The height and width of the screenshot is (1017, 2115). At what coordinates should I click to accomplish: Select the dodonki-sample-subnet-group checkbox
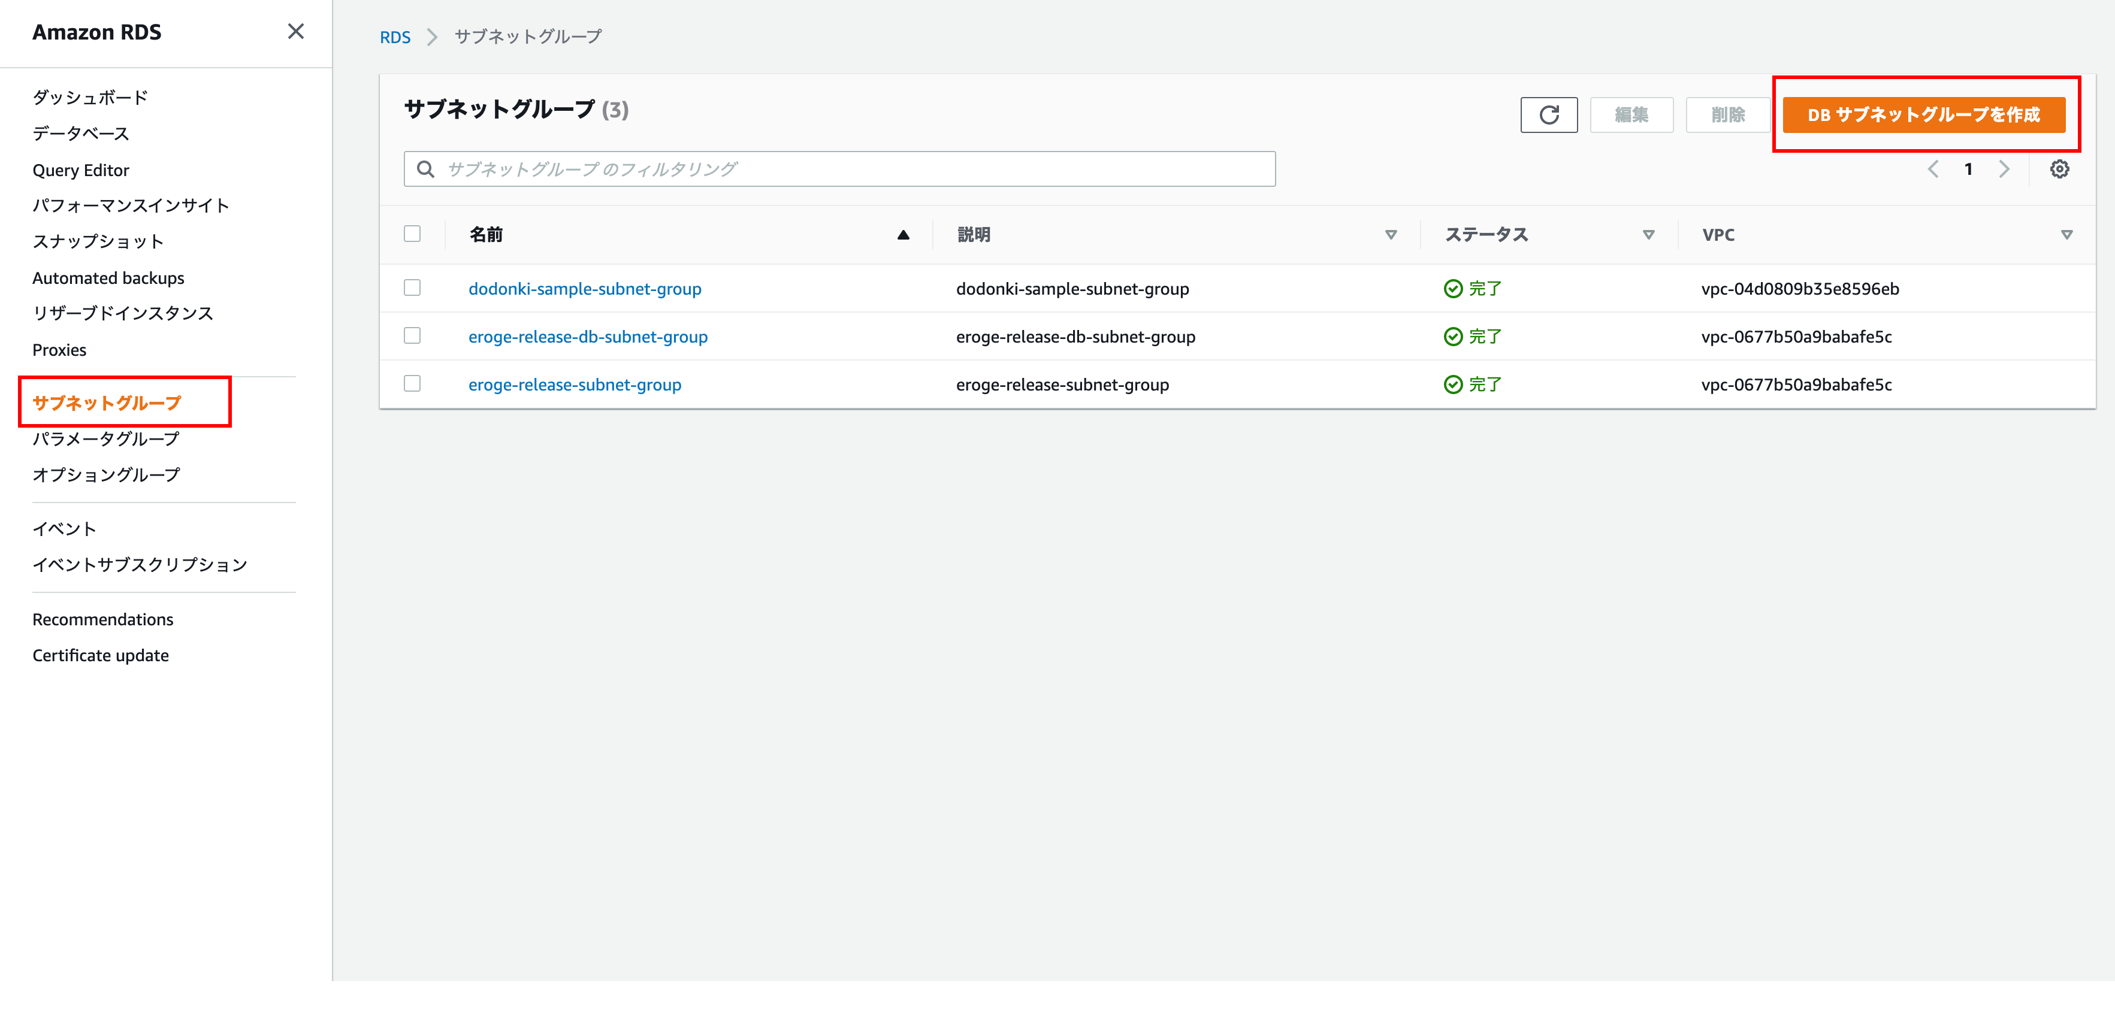[412, 287]
